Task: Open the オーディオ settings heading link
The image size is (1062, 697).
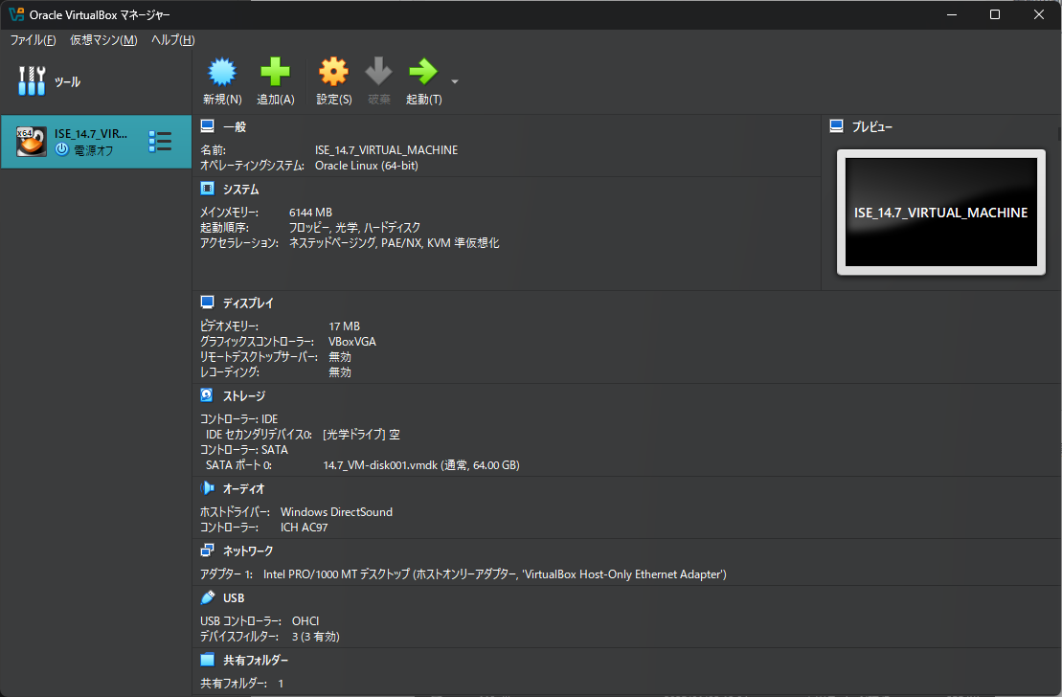Action: (244, 488)
